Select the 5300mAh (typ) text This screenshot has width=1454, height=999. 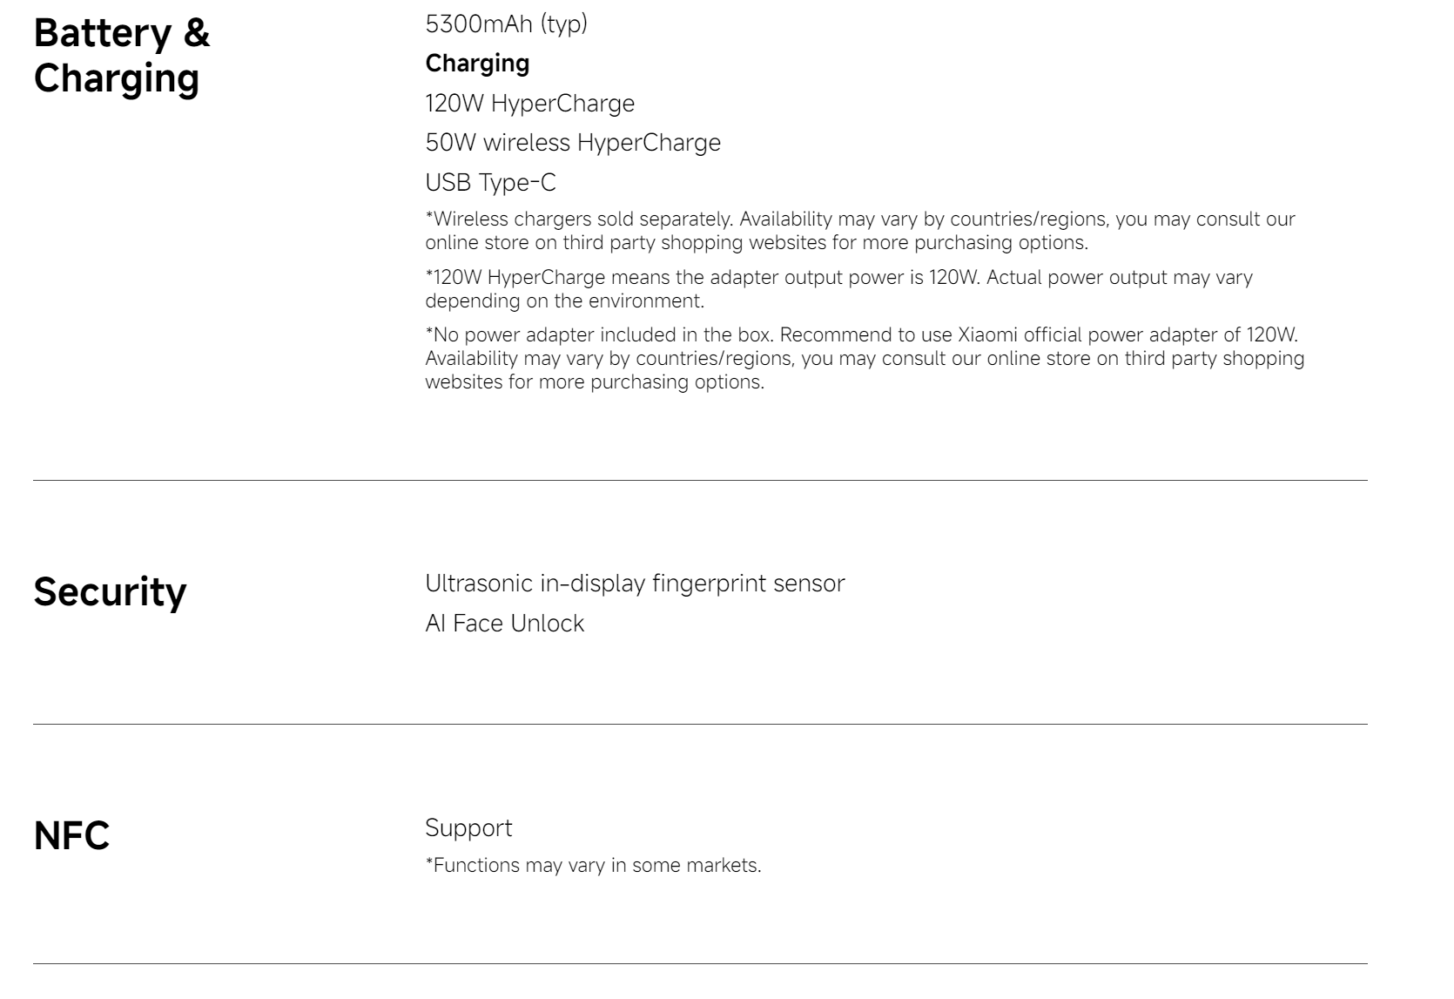pyautogui.click(x=506, y=24)
